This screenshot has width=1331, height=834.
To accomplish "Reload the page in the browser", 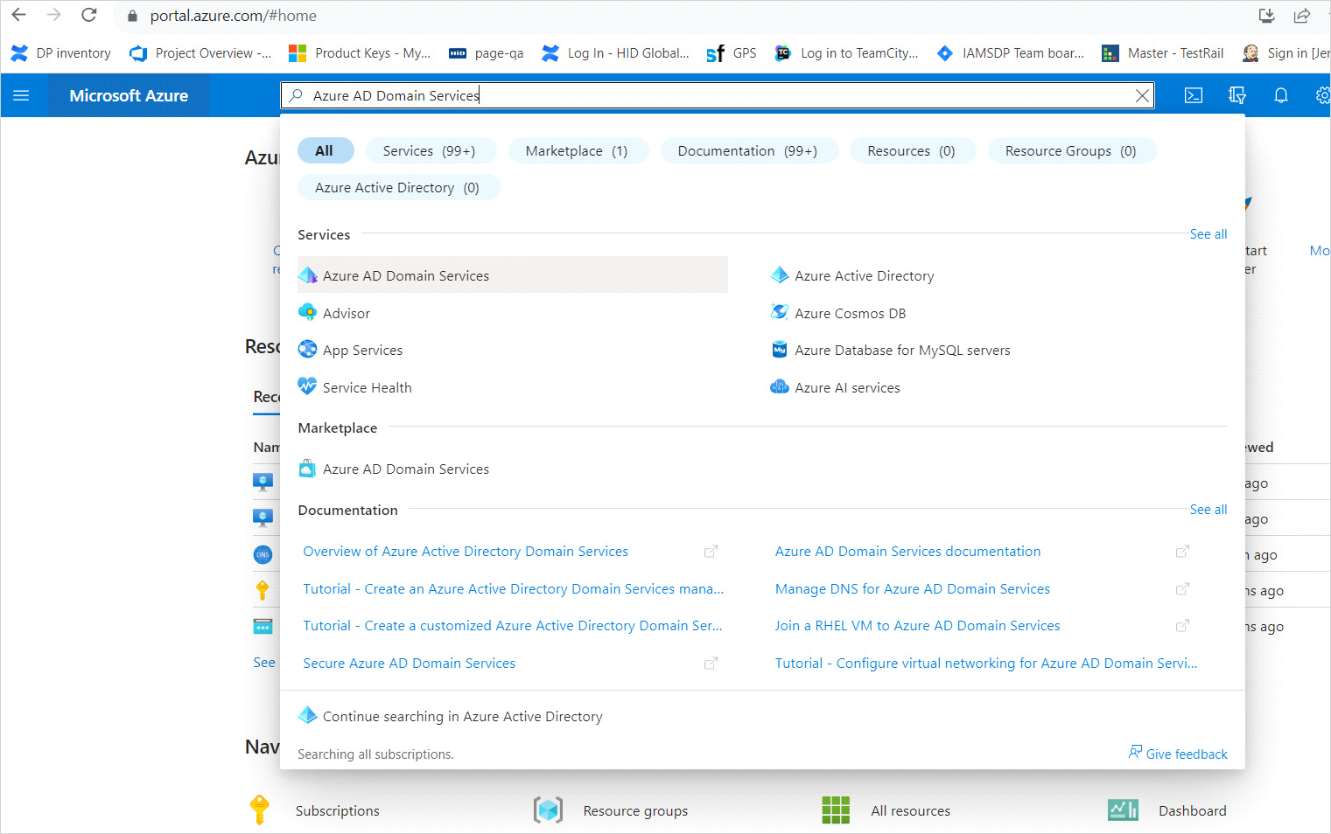I will tap(88, 15).
